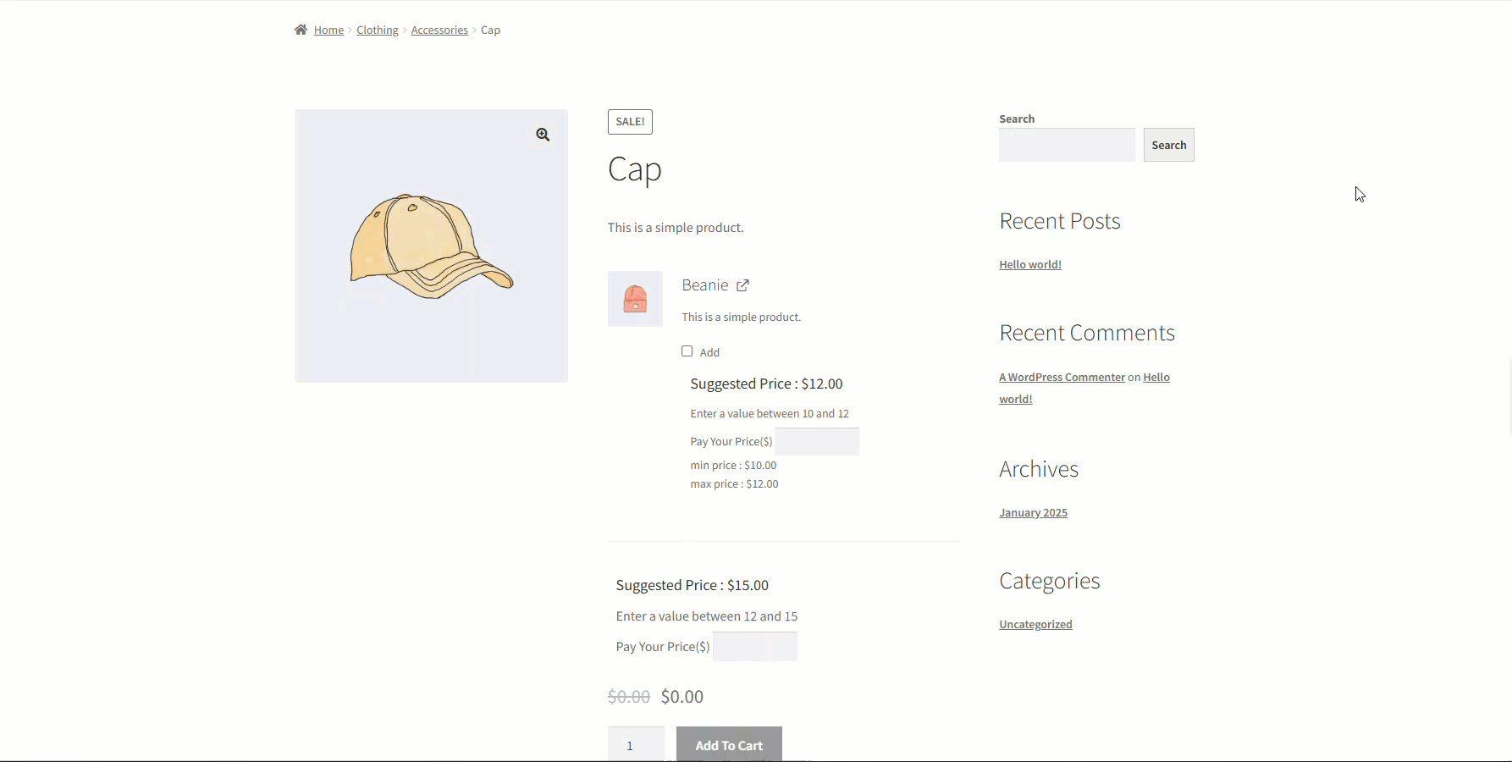Click Beanie Pay Your Price input
This screenshot has height=762, width=1512.
pos(817,441)
